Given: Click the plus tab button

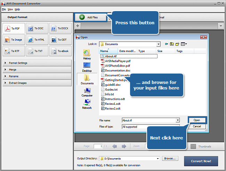Looking at the screenshot, I should [x=78, y=26].
